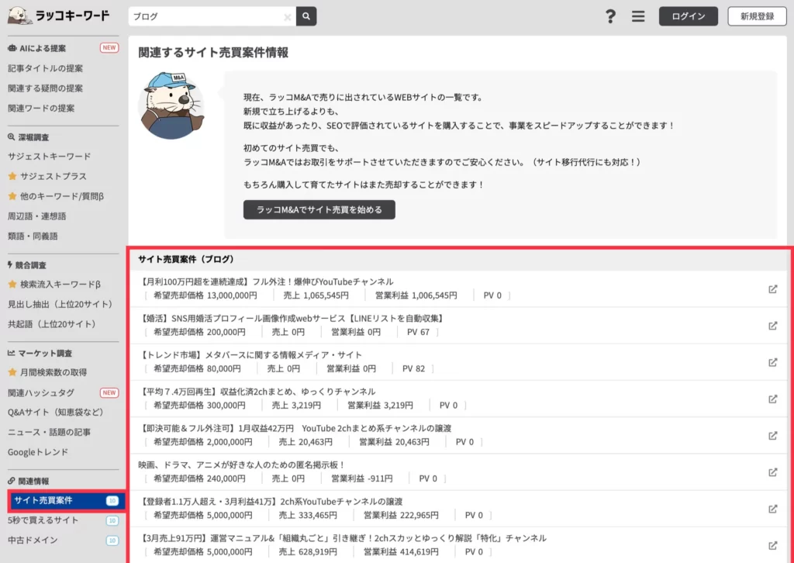Click 営業利益 414,619円 value
794x563 pixels.
click(x=401, y=552)
